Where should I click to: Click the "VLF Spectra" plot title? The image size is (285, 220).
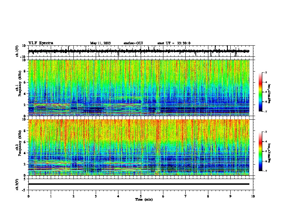[41, 43]
